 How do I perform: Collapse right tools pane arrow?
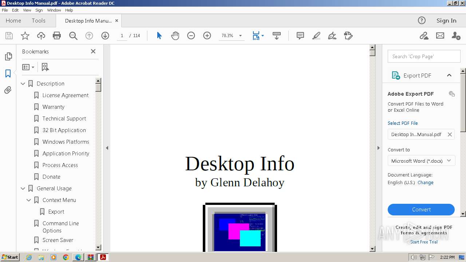pos(378,148)
